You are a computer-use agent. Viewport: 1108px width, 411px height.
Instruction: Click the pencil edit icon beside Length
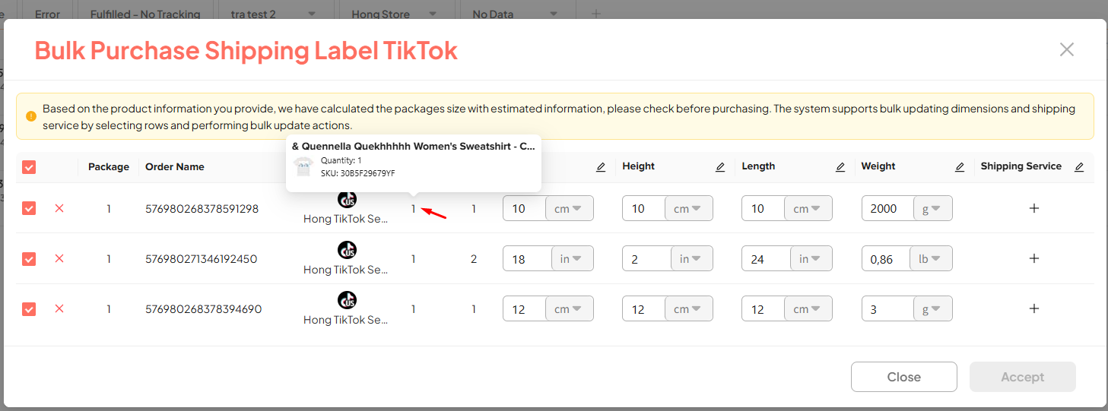point(840,167)
